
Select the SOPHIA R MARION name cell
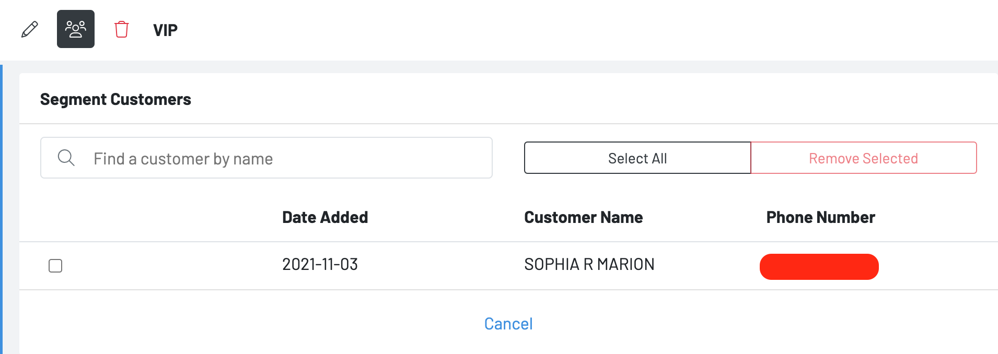589,265
